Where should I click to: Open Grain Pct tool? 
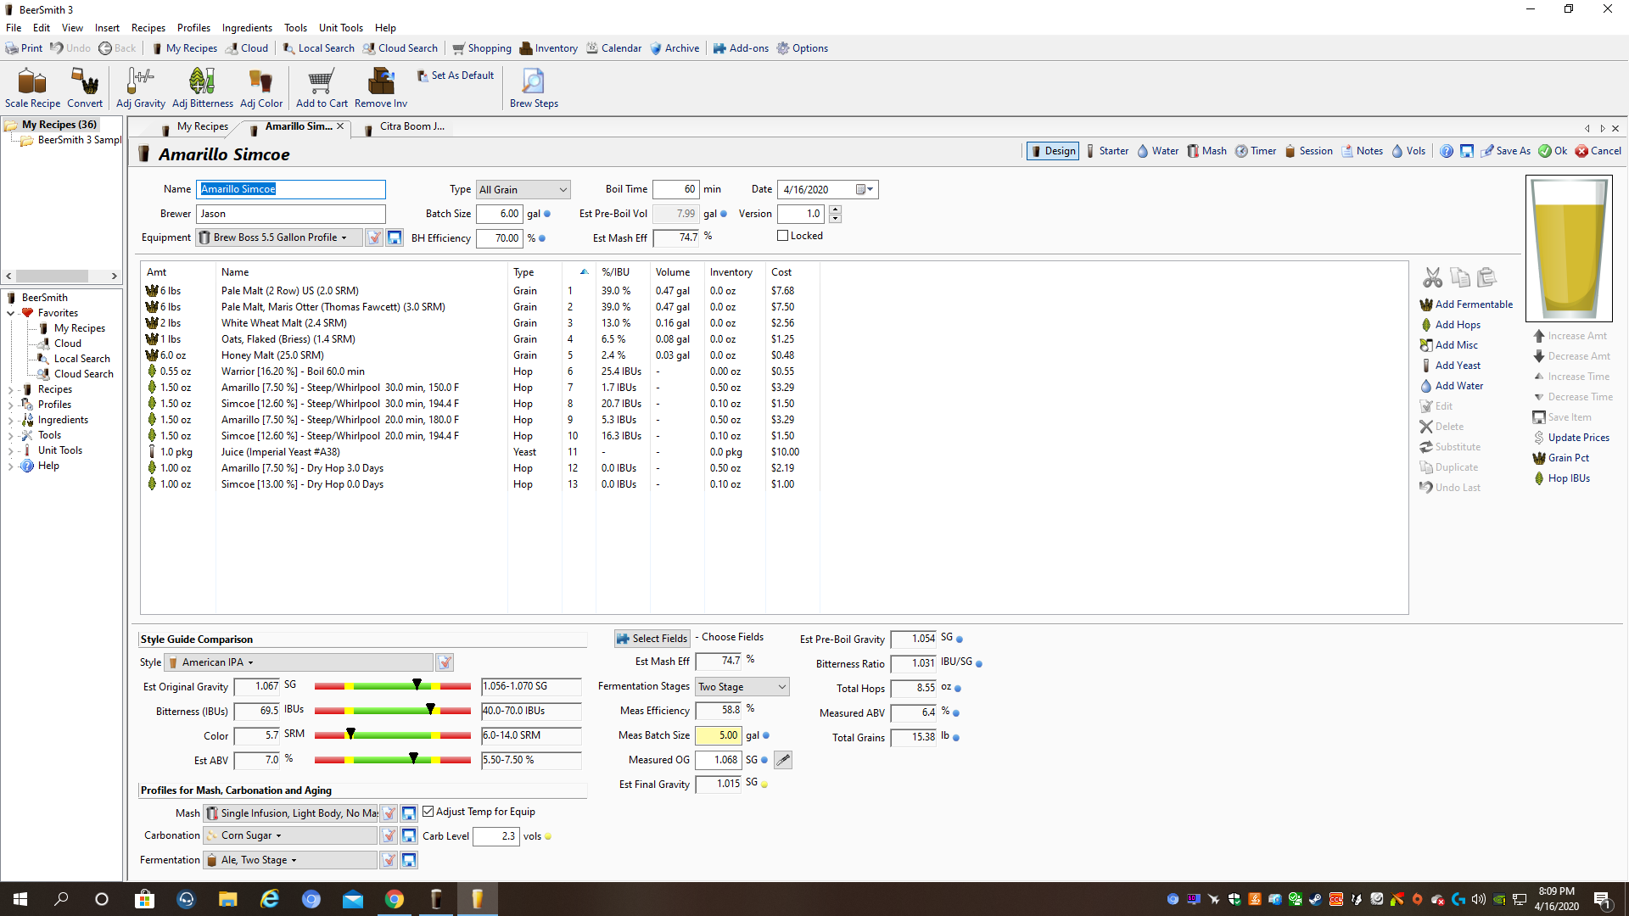[x=1561, y=458]
